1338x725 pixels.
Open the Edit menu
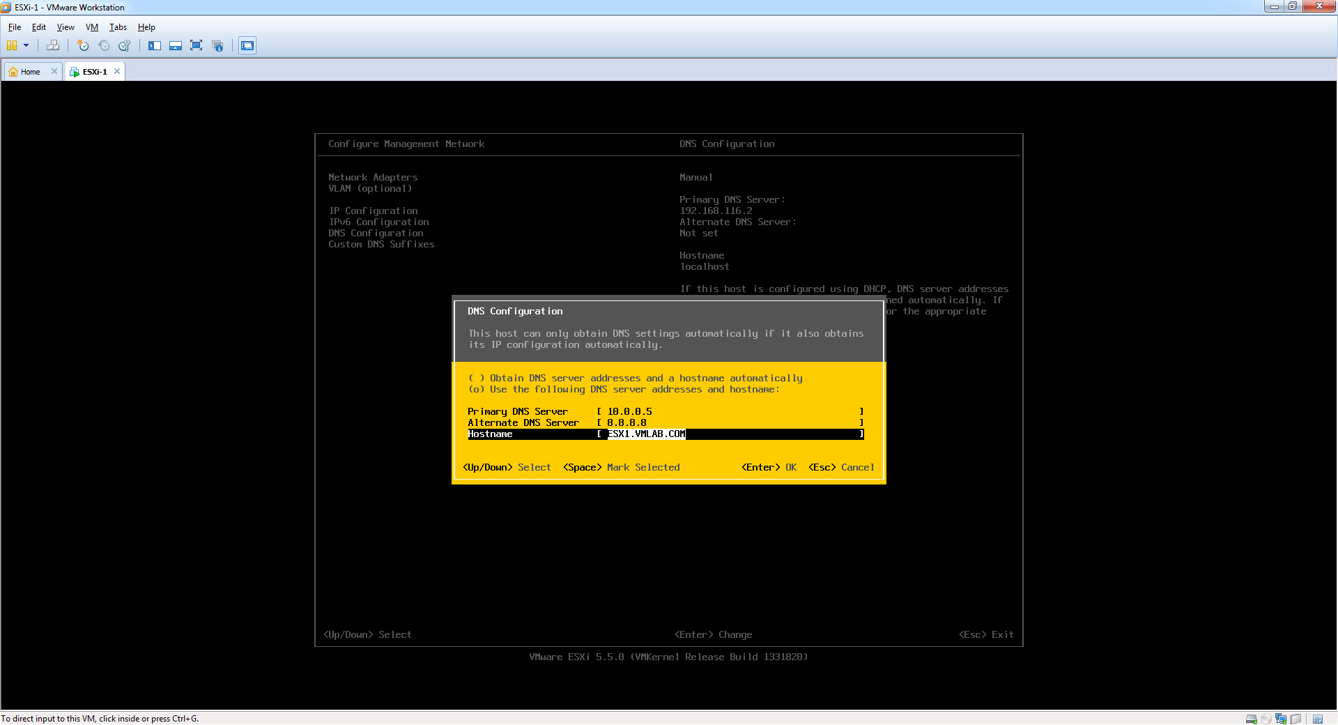(39, 27)
